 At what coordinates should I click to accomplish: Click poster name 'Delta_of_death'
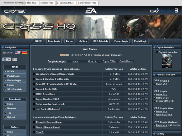pyautogui.click(x=114, y=84)
